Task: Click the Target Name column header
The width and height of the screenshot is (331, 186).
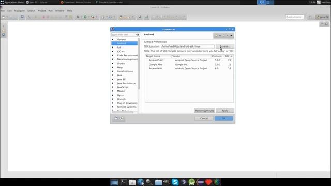Action: [158, 56]
